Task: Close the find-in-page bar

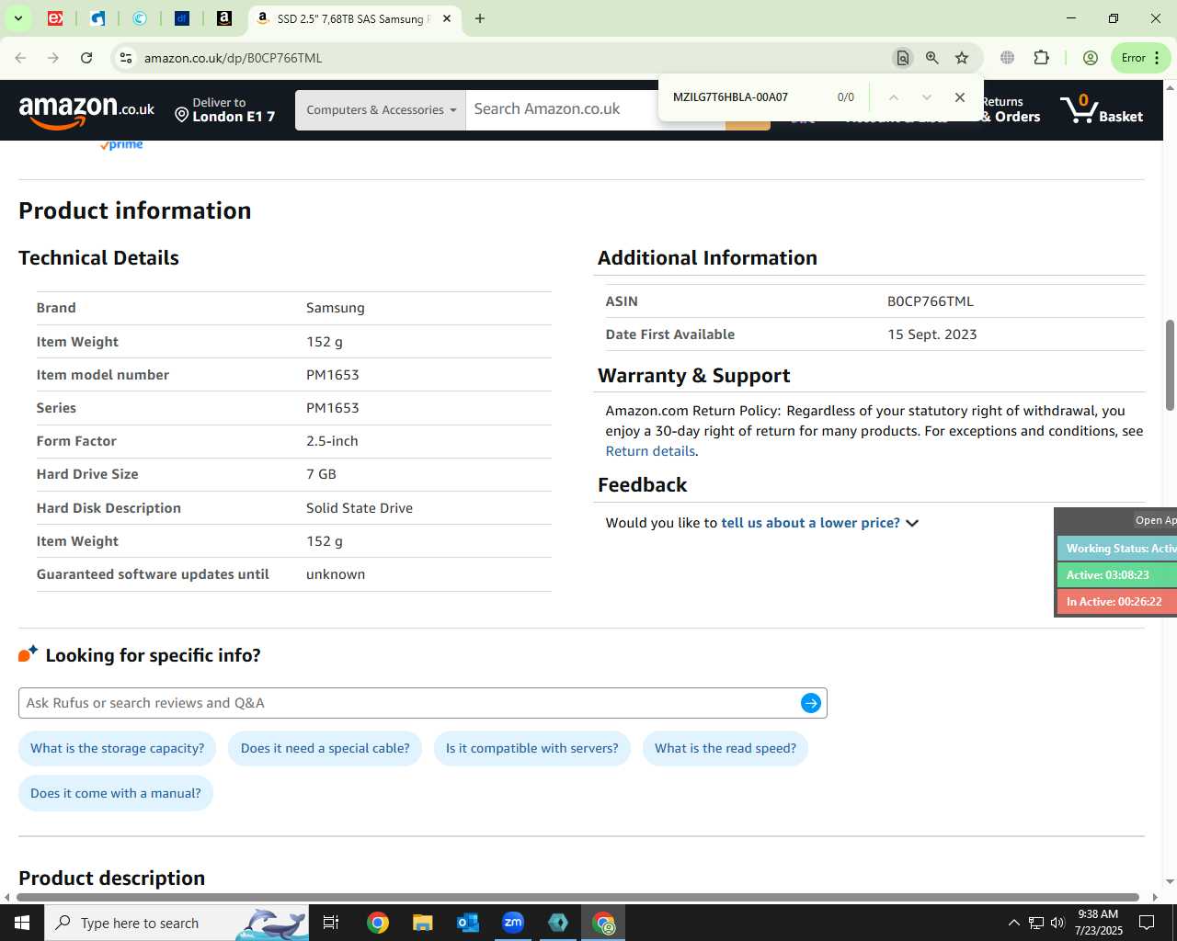Action: tap(960, 97)
